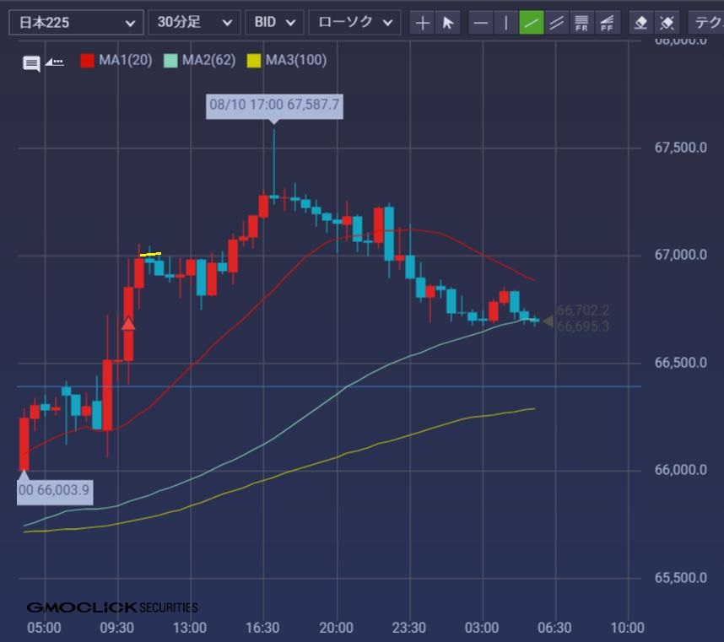Select the FF Fibonacci fan tool

(x=607, y=23)
